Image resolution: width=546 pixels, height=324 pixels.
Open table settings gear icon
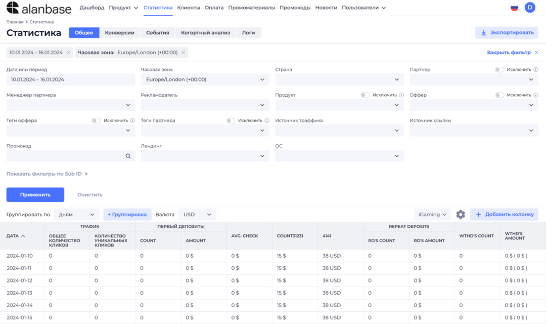pyautogui.click(x=460, y=215)
